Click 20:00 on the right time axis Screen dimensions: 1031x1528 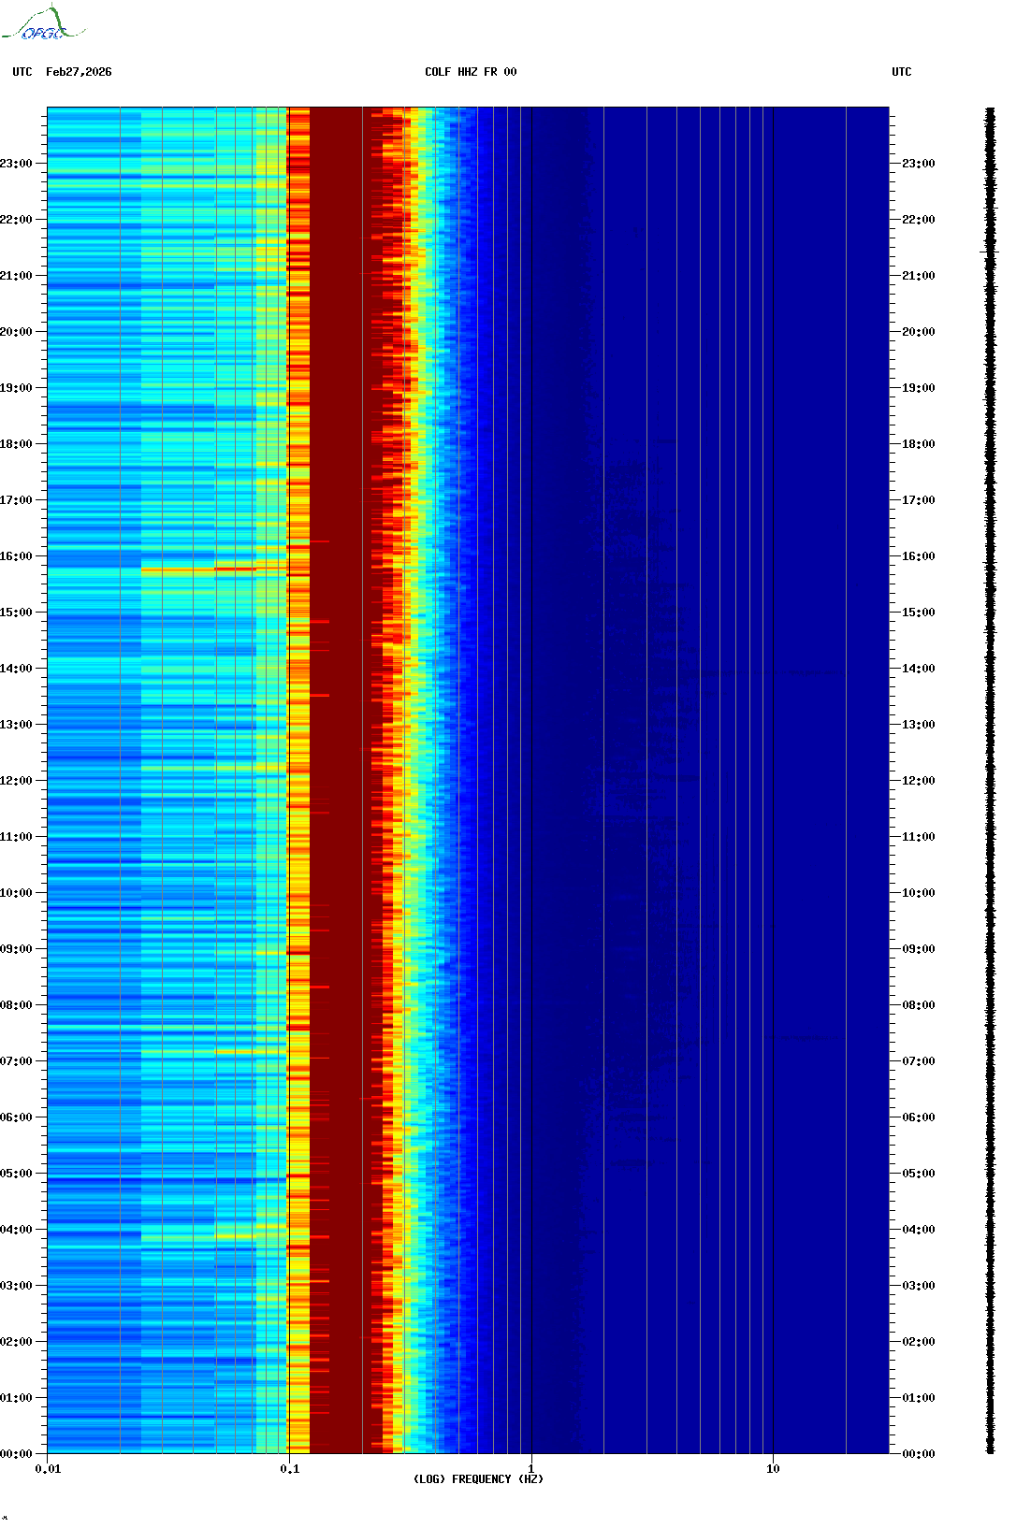[x=919, y=332]
